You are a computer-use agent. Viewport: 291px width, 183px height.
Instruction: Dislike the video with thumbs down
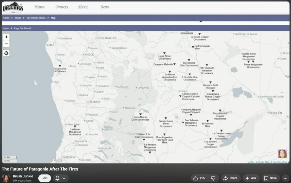[x=214, y=178]
